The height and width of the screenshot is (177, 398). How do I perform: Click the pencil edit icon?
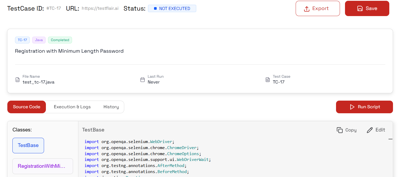(370, 130)
